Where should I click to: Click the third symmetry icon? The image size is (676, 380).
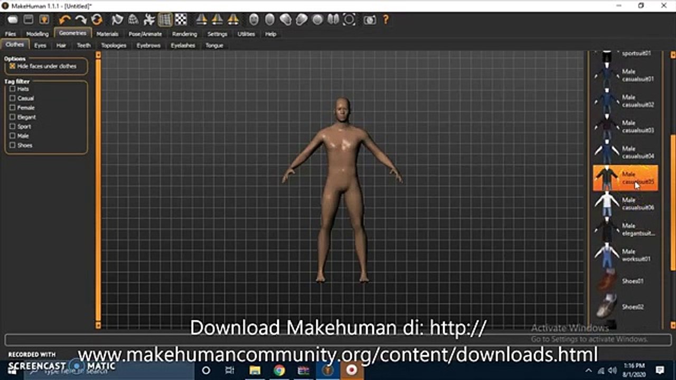(x=233, y=20)
